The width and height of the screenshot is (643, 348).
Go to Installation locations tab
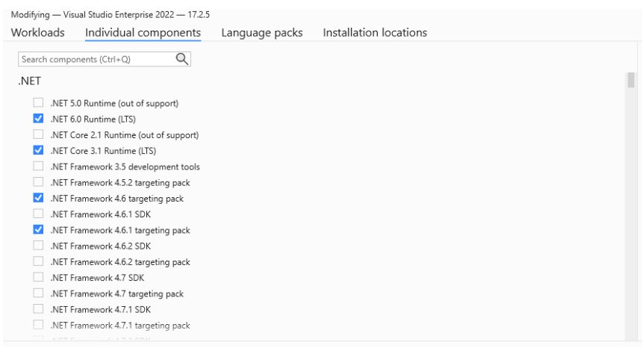coord(375,32)
